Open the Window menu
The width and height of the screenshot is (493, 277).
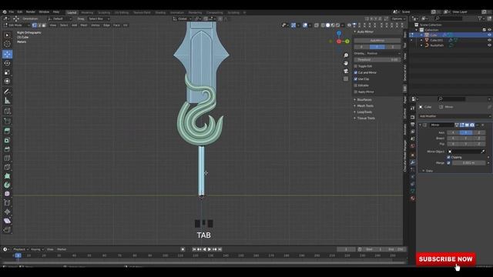point(44,12)
